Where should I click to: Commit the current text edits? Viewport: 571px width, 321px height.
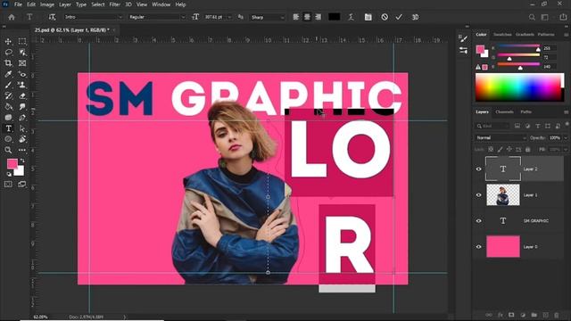(399, 17)
